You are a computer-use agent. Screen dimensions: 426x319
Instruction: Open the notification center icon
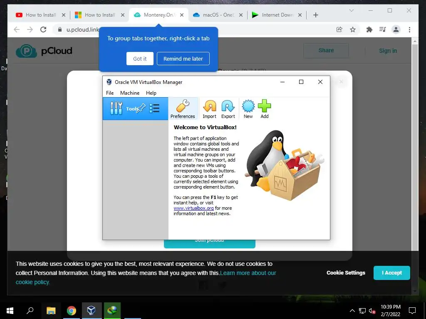[x=412, y=311]
